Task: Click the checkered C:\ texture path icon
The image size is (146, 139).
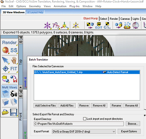Action: (107, 26)
